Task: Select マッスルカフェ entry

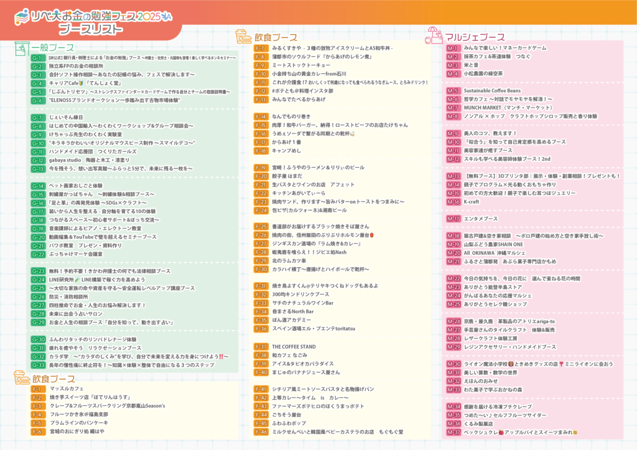Action: pos(57,388)
